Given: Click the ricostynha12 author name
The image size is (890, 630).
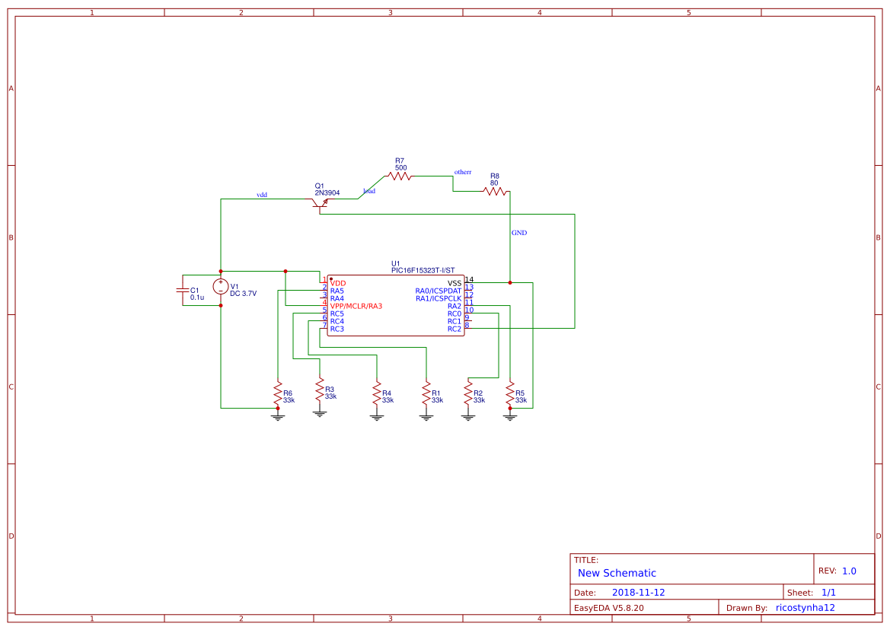Looking at the screenshot, I should pyautogui.click(x=804, y=606).
